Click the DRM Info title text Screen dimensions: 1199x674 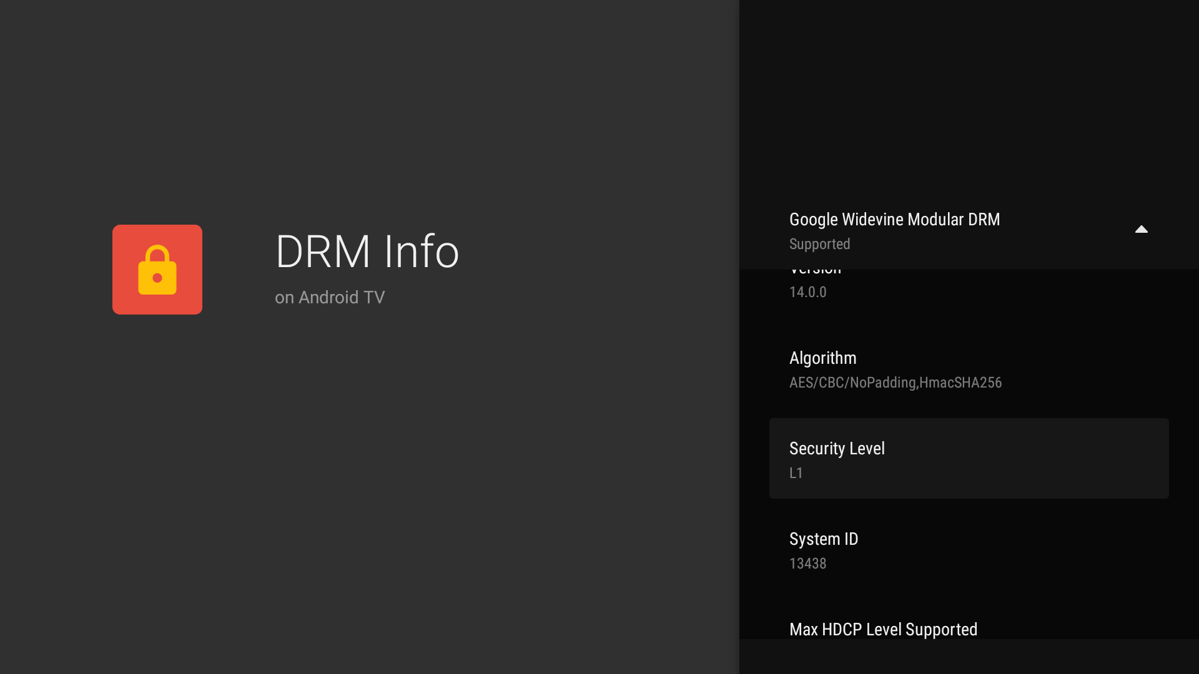click(x=367, y=252)
